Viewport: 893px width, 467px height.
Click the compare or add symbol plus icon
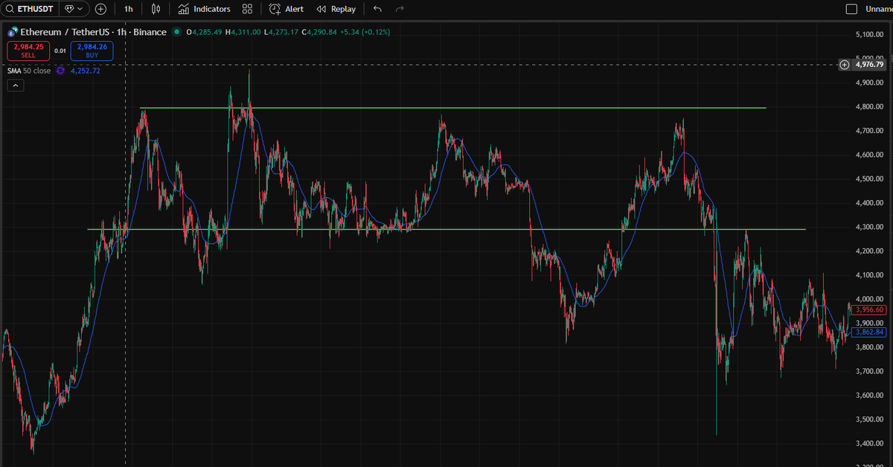(101, 9)
